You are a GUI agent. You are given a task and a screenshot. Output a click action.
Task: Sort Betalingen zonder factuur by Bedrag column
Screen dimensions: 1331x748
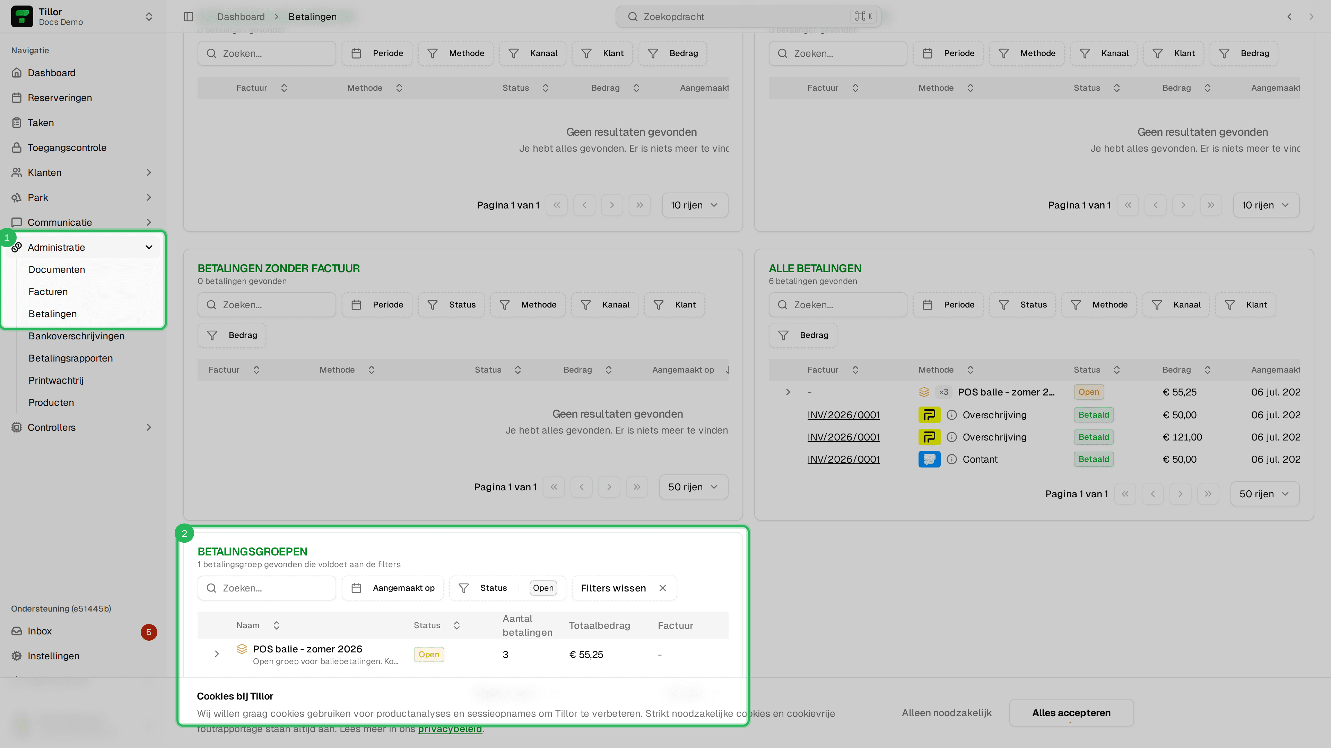coord(588,369)
